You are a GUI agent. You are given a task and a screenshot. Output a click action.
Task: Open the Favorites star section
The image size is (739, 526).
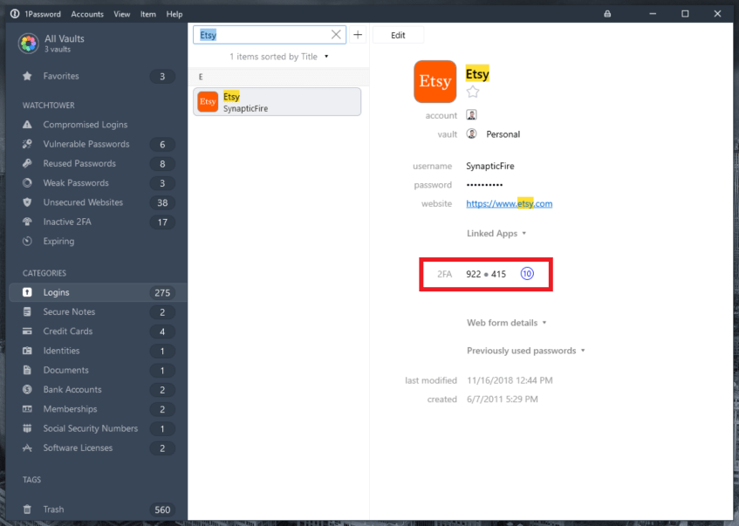click(61, 77)
